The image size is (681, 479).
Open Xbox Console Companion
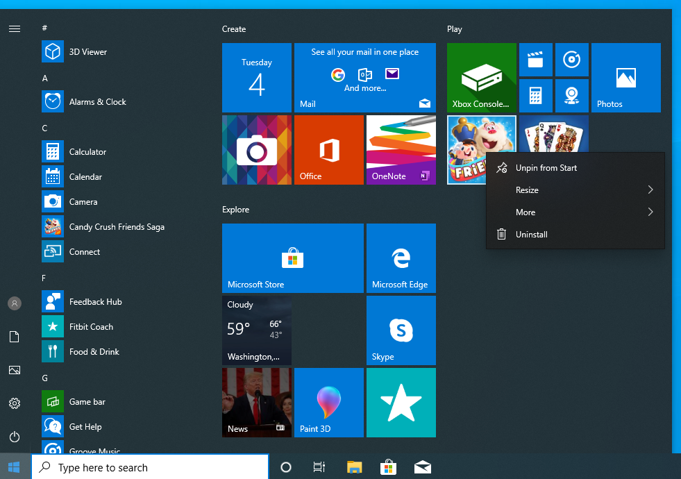(481, 78)
